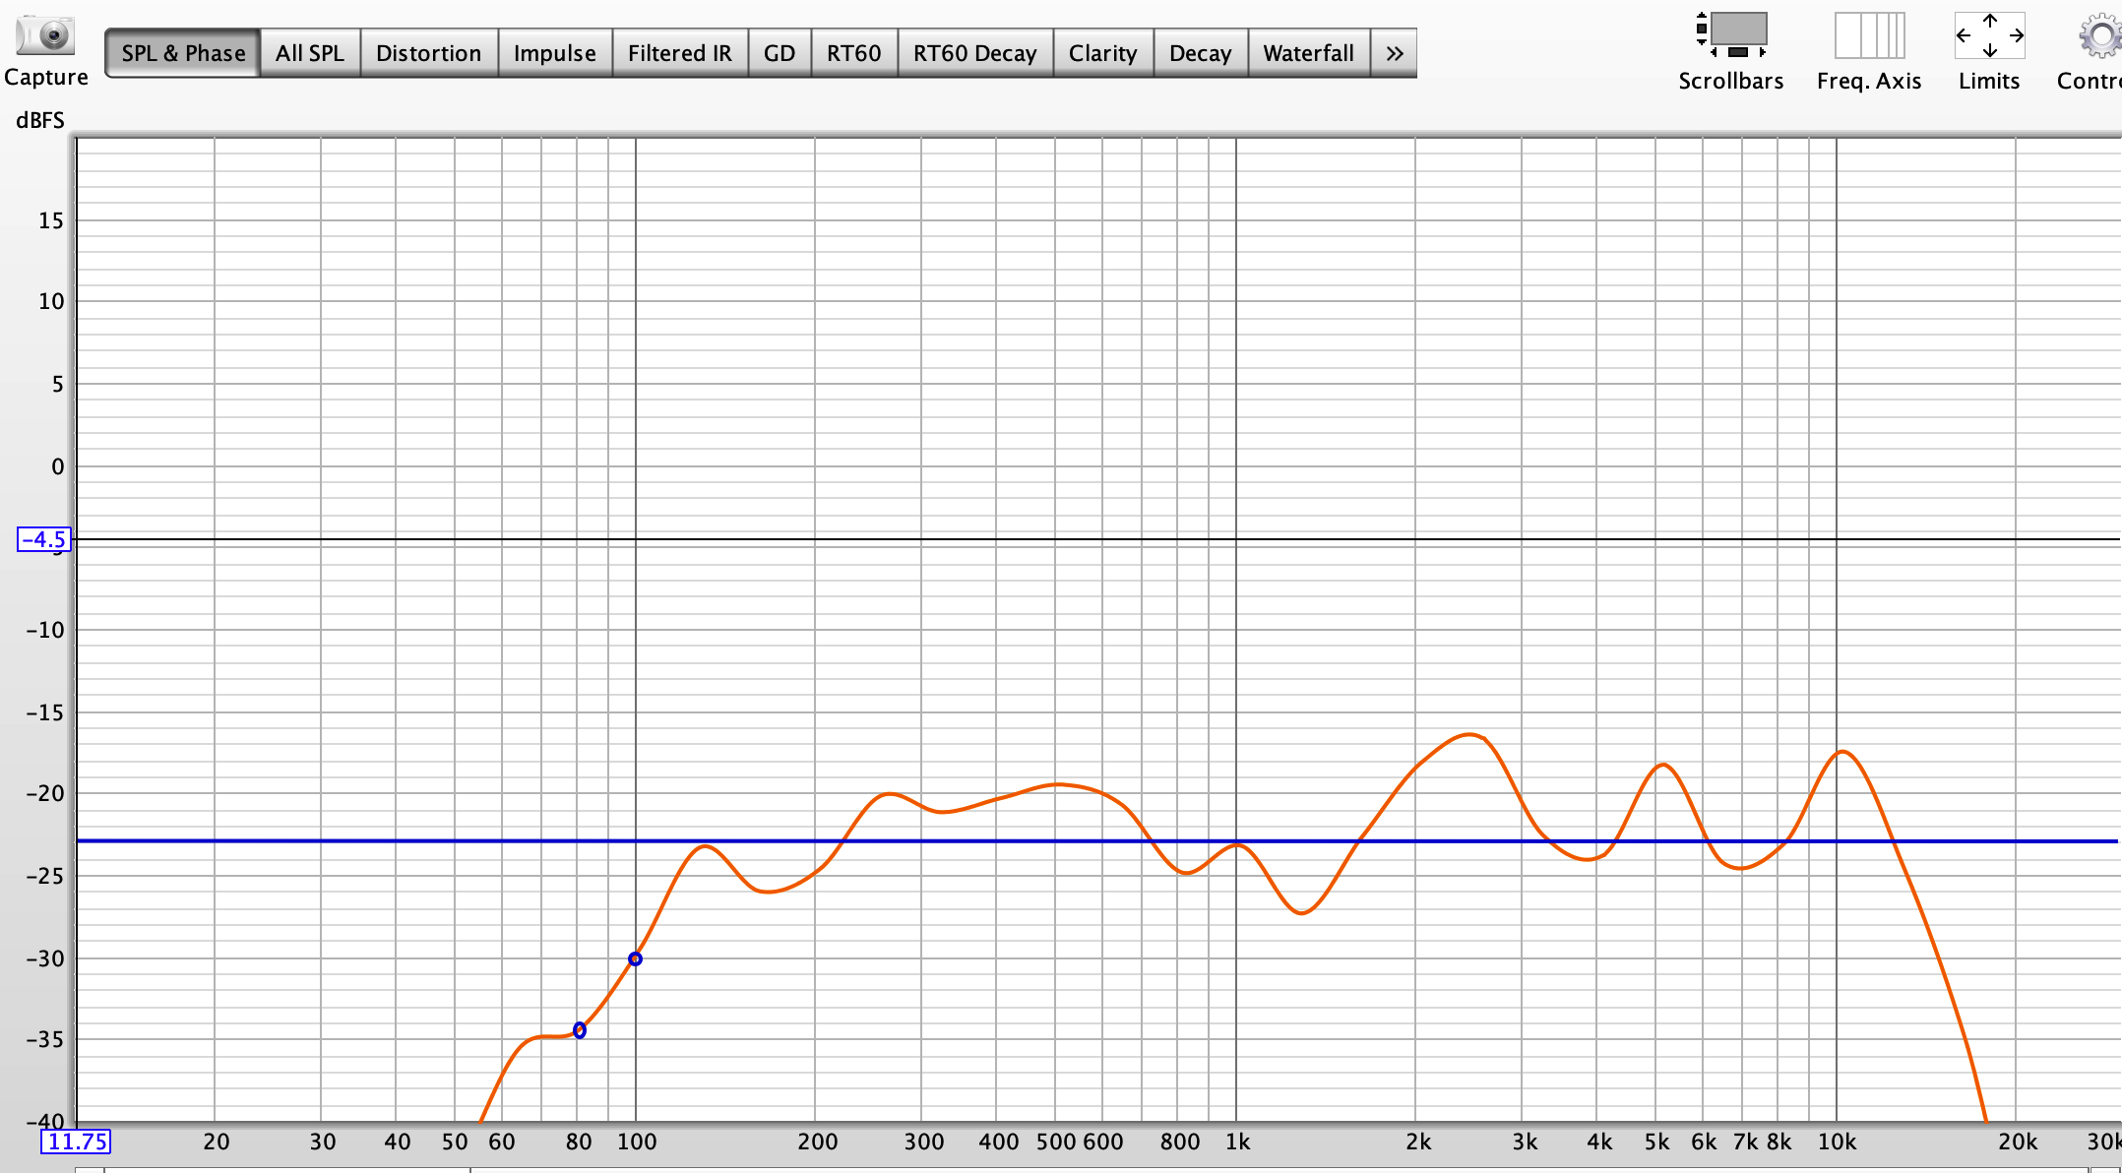
Task: Switch to the All SPL tab
Action: click(310, 53)
